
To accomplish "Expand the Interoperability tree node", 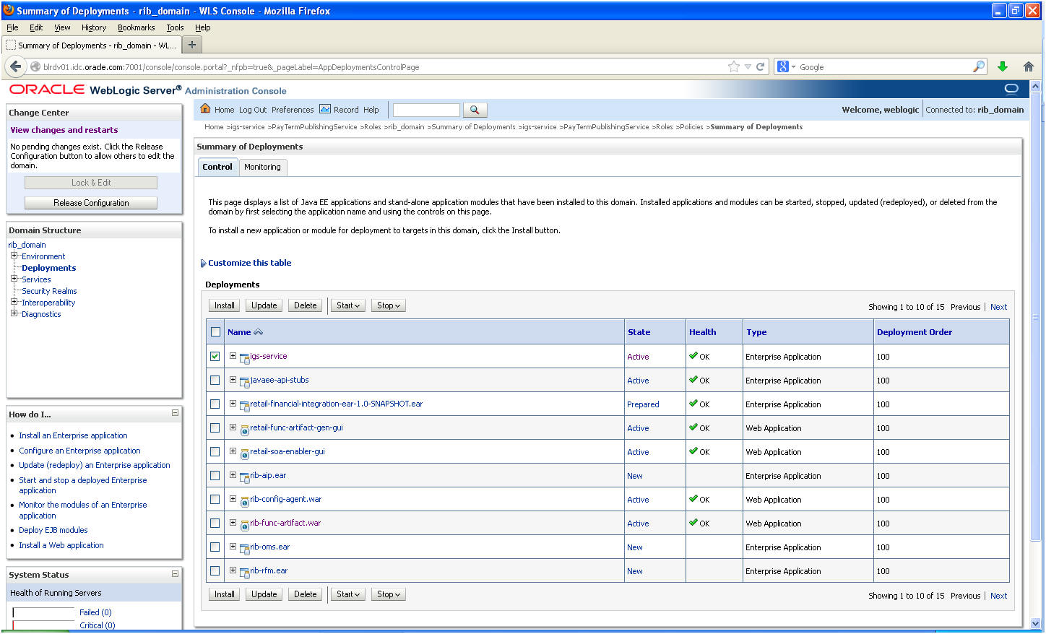I will coord(14,302).
